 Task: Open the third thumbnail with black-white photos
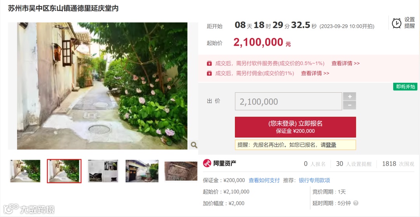coord(103,171)
